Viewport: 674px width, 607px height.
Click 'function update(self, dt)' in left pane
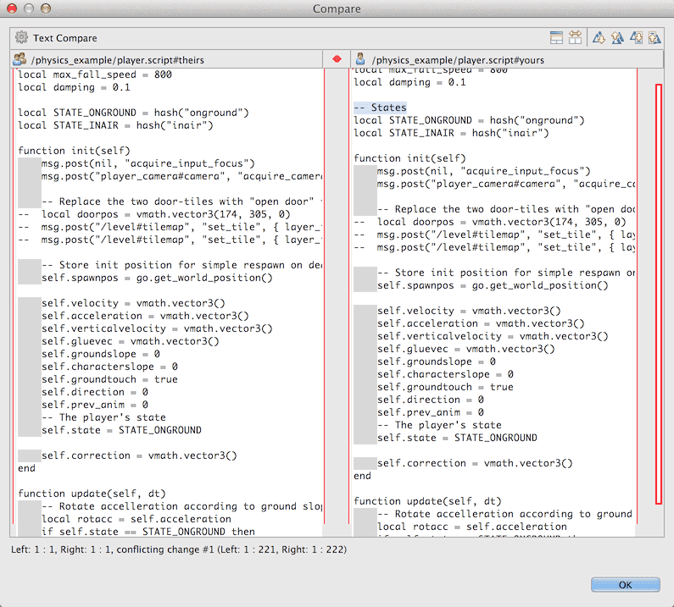coord(92,494)
